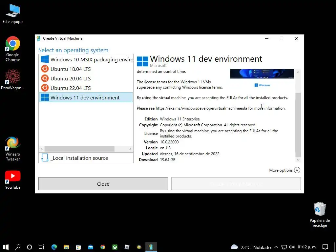This screenshot has height=252, width=336.
Task: Select Windows 11 dev environment entry
Action: pos(86,97)
